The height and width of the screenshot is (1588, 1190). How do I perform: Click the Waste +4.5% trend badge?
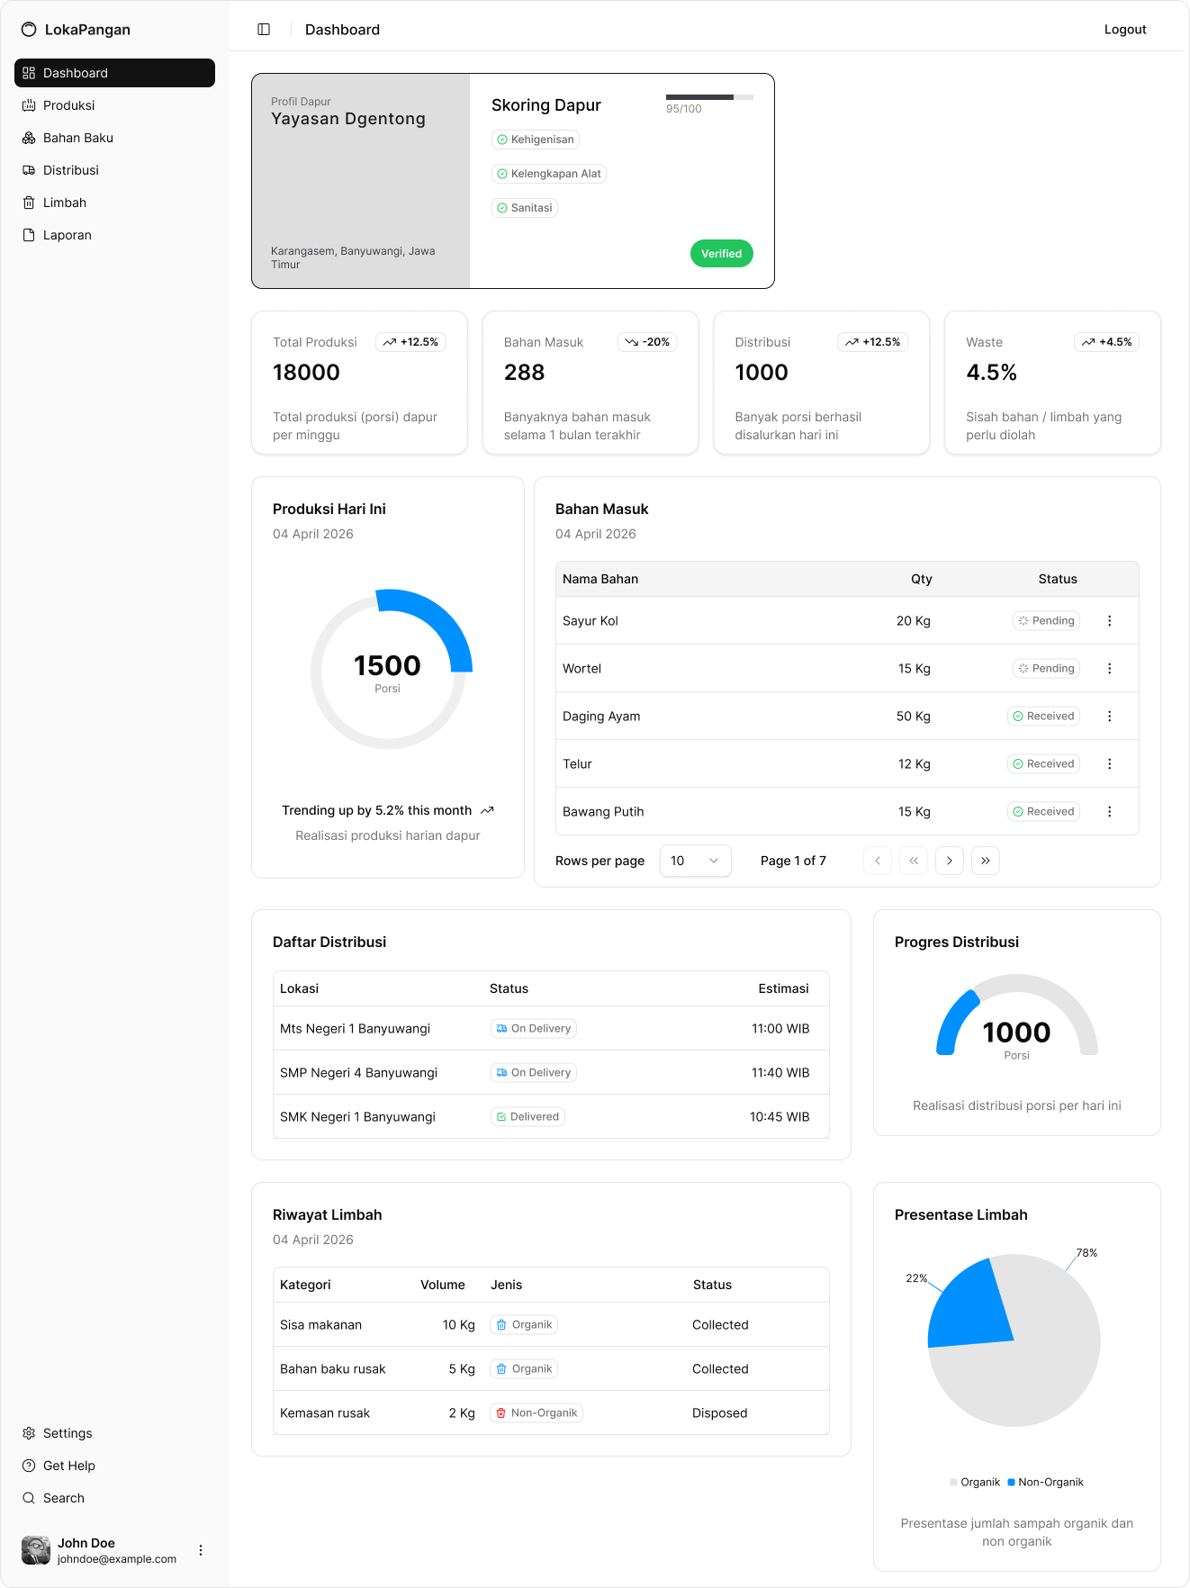tap(1106, 342)
